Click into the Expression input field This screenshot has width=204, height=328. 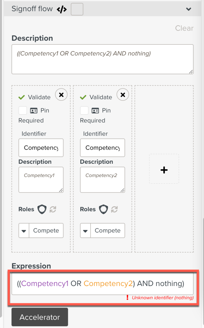tap(102, 284)
